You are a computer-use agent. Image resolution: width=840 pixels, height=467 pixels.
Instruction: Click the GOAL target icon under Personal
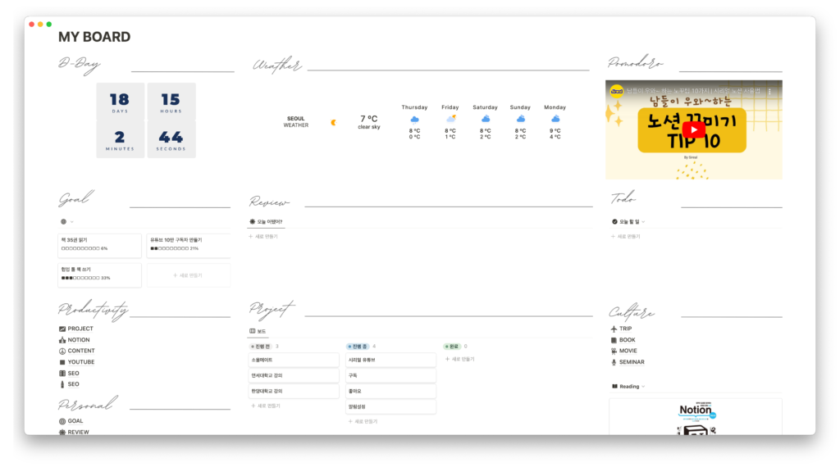(62, 421)
